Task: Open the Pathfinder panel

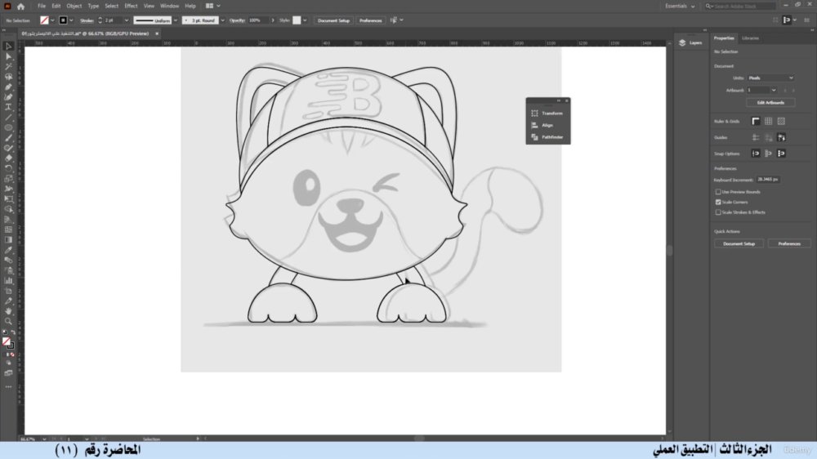Action: click(x=547, y=137)
